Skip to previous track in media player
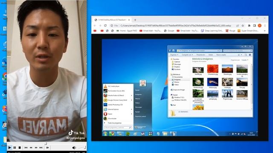 [26, 147]
